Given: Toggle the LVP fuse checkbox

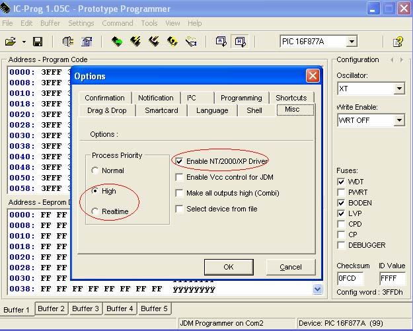Looking at the screenshot, I should 341,213.
